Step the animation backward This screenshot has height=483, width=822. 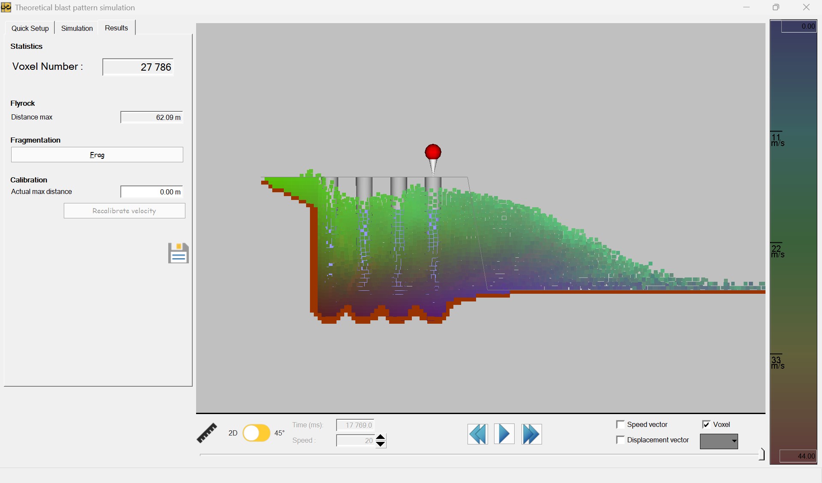477,434
